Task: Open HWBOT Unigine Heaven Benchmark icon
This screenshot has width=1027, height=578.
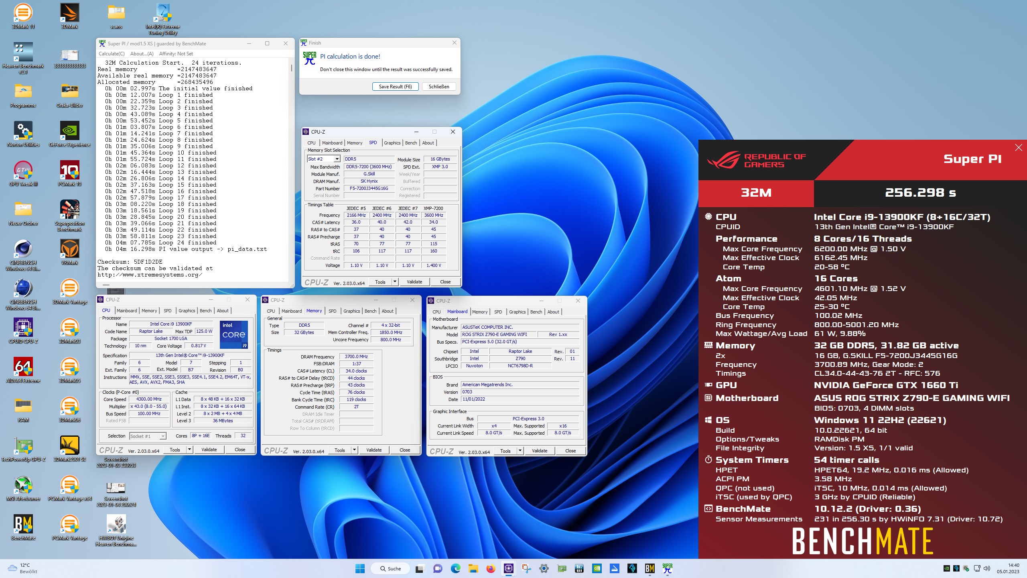Action: [116, 530]
